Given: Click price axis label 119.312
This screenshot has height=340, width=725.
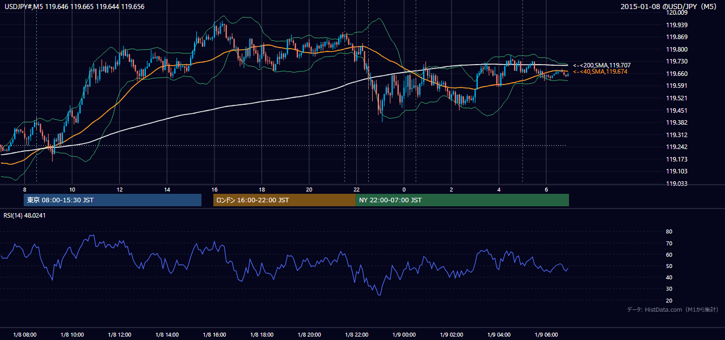Looking at the screenshot, I should click(677, 135).
